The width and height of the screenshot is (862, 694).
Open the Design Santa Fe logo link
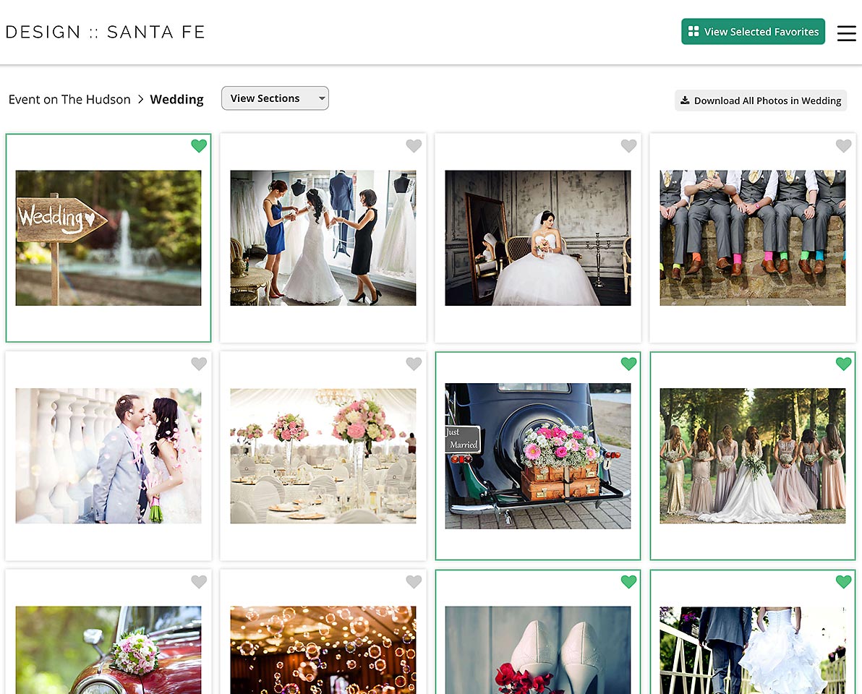pos(105,32)
